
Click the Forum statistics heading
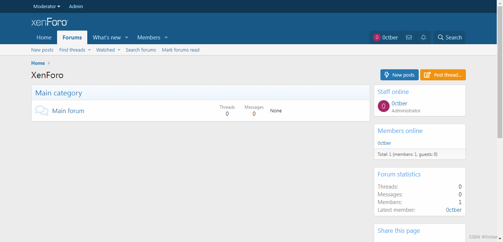(x=399, y=174)
